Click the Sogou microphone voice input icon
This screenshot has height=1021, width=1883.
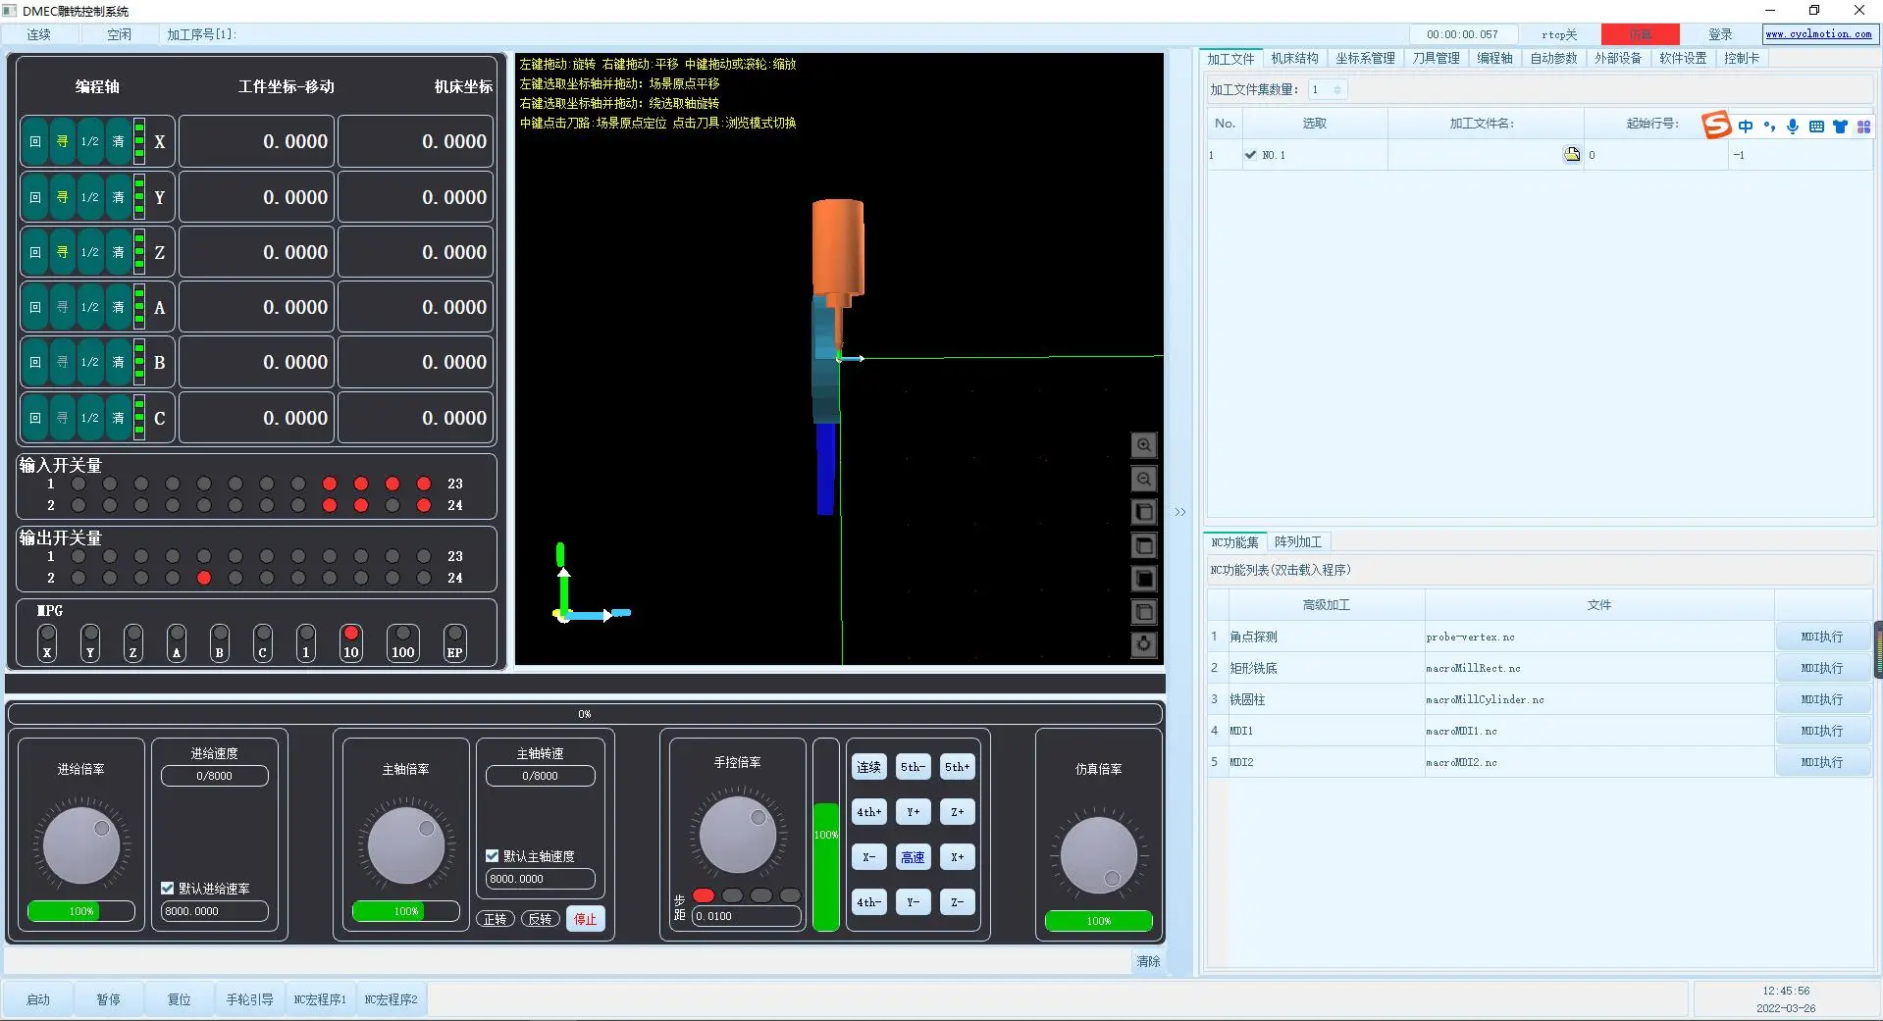coord(1793,127)
